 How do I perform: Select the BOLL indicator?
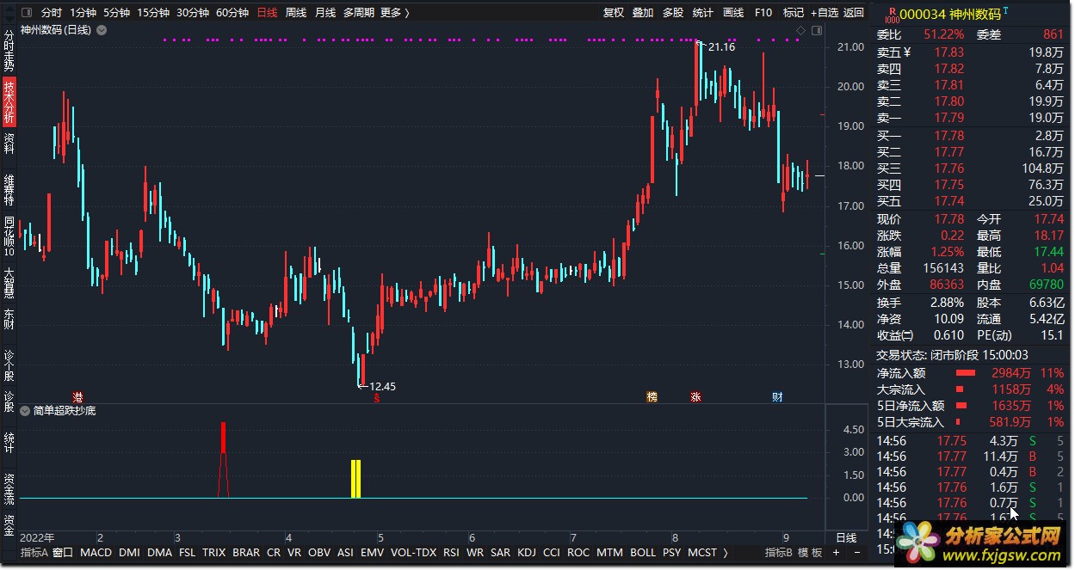pos(643,552)
